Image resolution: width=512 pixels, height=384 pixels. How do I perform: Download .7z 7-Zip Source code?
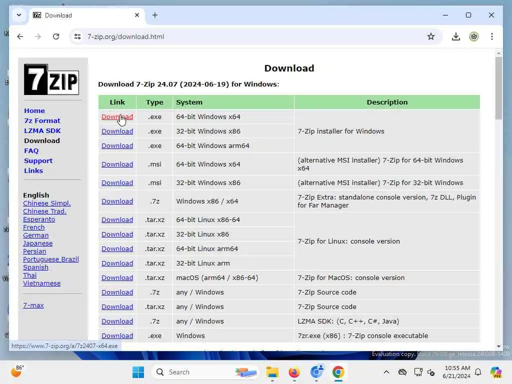[117, 292]
